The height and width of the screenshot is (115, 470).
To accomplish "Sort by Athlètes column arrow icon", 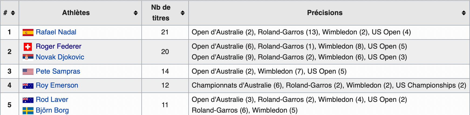I will tap(136, 13).
